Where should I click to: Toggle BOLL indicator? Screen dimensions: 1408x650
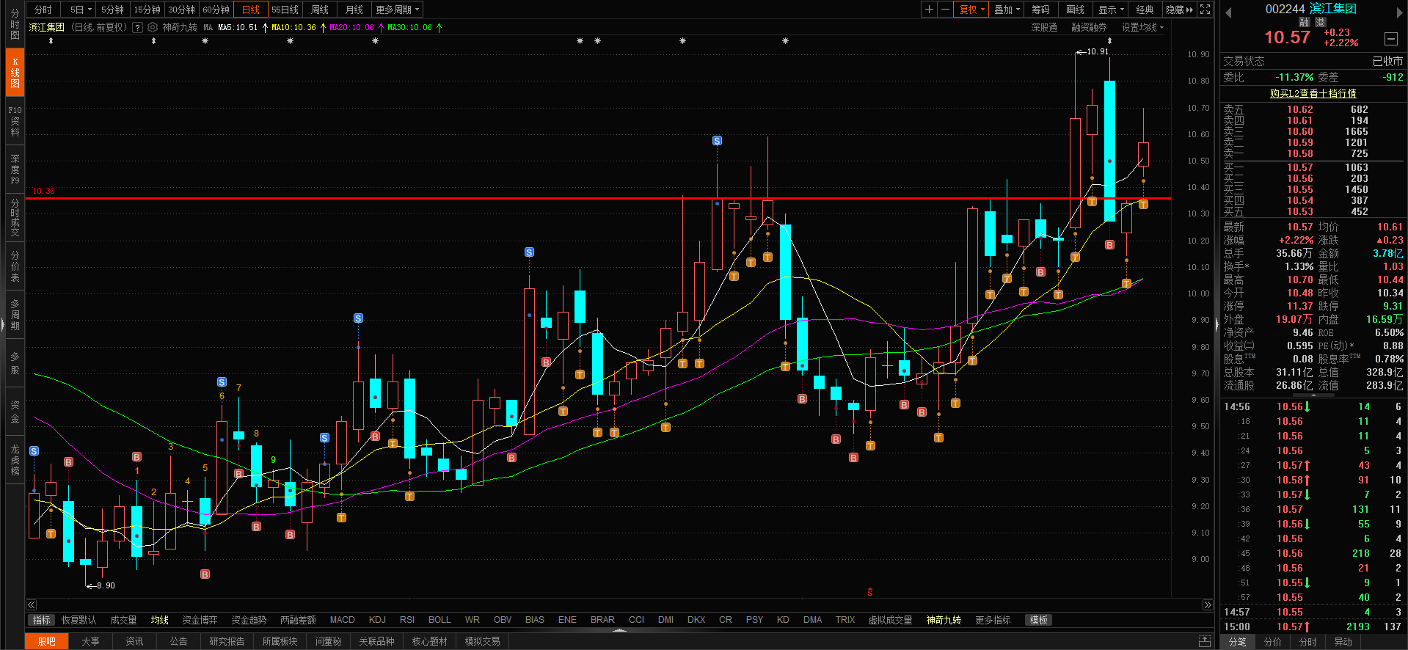(x=439, y=620)
